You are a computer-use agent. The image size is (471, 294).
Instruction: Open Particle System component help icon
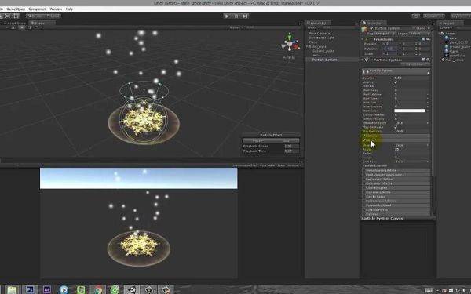click(x=424, y=60)
